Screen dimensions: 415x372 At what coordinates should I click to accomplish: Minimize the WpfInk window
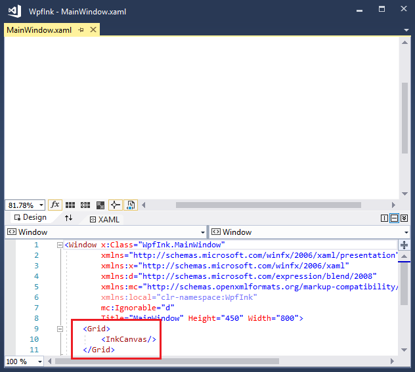[x=359, y=10]
